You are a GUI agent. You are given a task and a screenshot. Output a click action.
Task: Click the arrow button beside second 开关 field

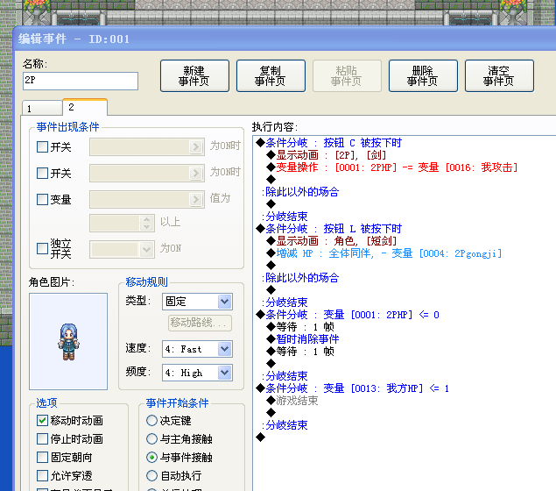click(196, 174)
